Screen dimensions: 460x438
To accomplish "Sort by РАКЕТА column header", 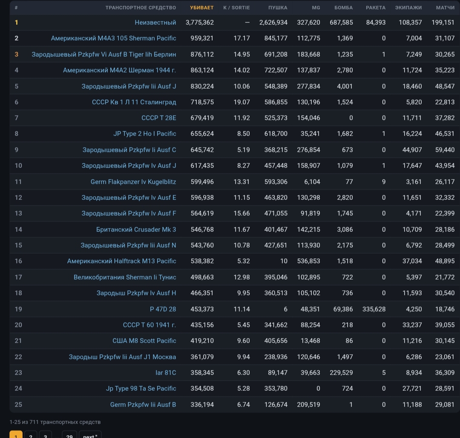I will (376, 8).
